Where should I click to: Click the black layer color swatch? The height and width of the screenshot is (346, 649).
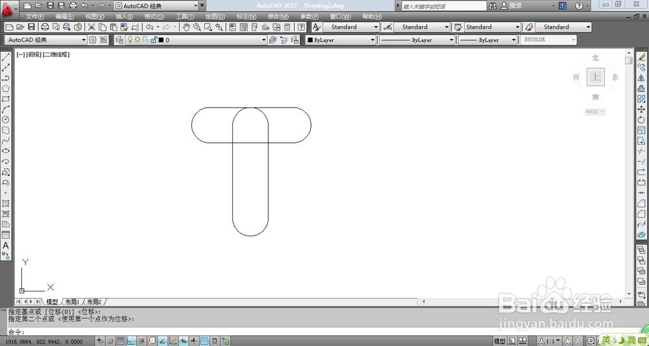coord(161,40)
